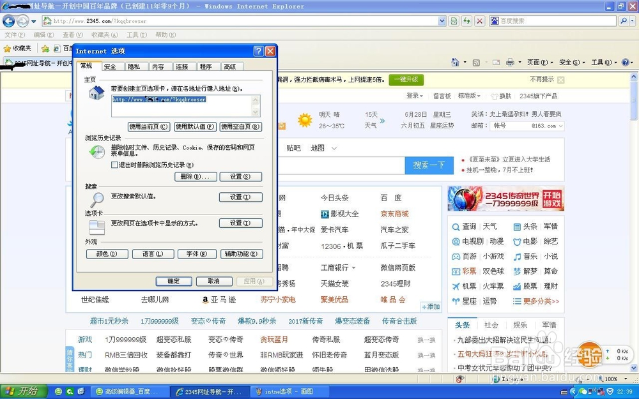Click the browser Forward arrow button
The height and width of the screenshot is (399, 639).
click(22, 21)
